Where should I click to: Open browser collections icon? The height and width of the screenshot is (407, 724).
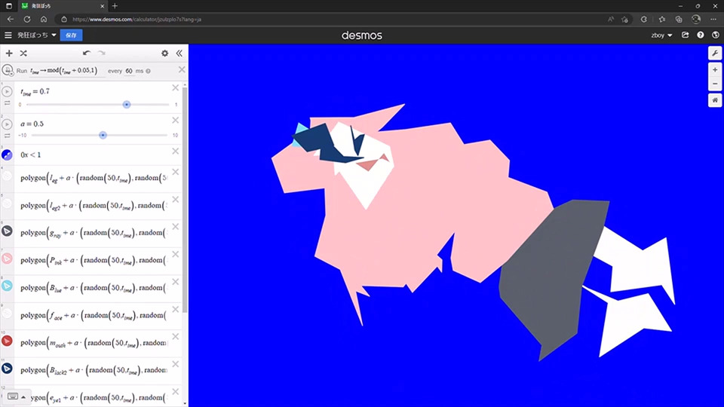pos(679,20)
